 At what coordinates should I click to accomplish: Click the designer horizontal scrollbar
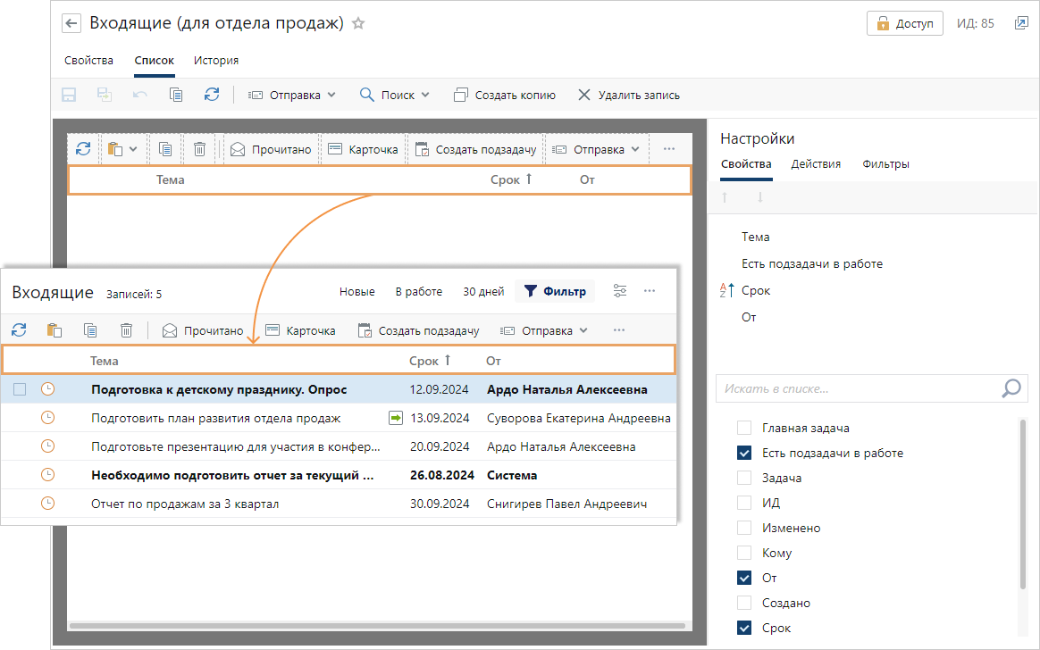(x=377, y=626)
